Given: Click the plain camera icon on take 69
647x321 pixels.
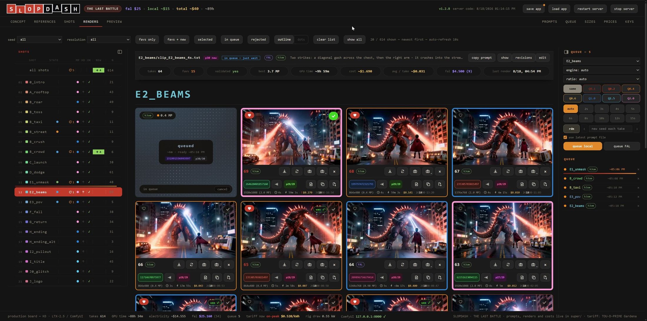Looking at the screenshot, I should click(310, 171).
